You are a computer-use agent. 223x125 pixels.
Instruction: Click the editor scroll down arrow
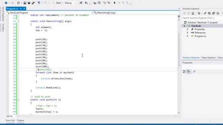point(179,113)
